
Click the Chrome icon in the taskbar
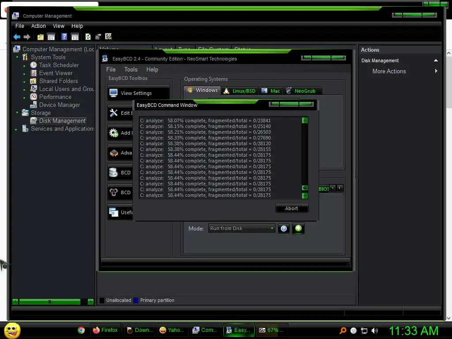point(81,330)
